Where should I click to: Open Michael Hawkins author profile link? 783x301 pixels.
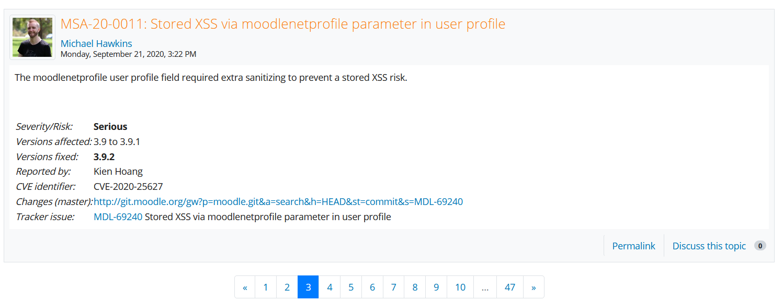(96, 43)
